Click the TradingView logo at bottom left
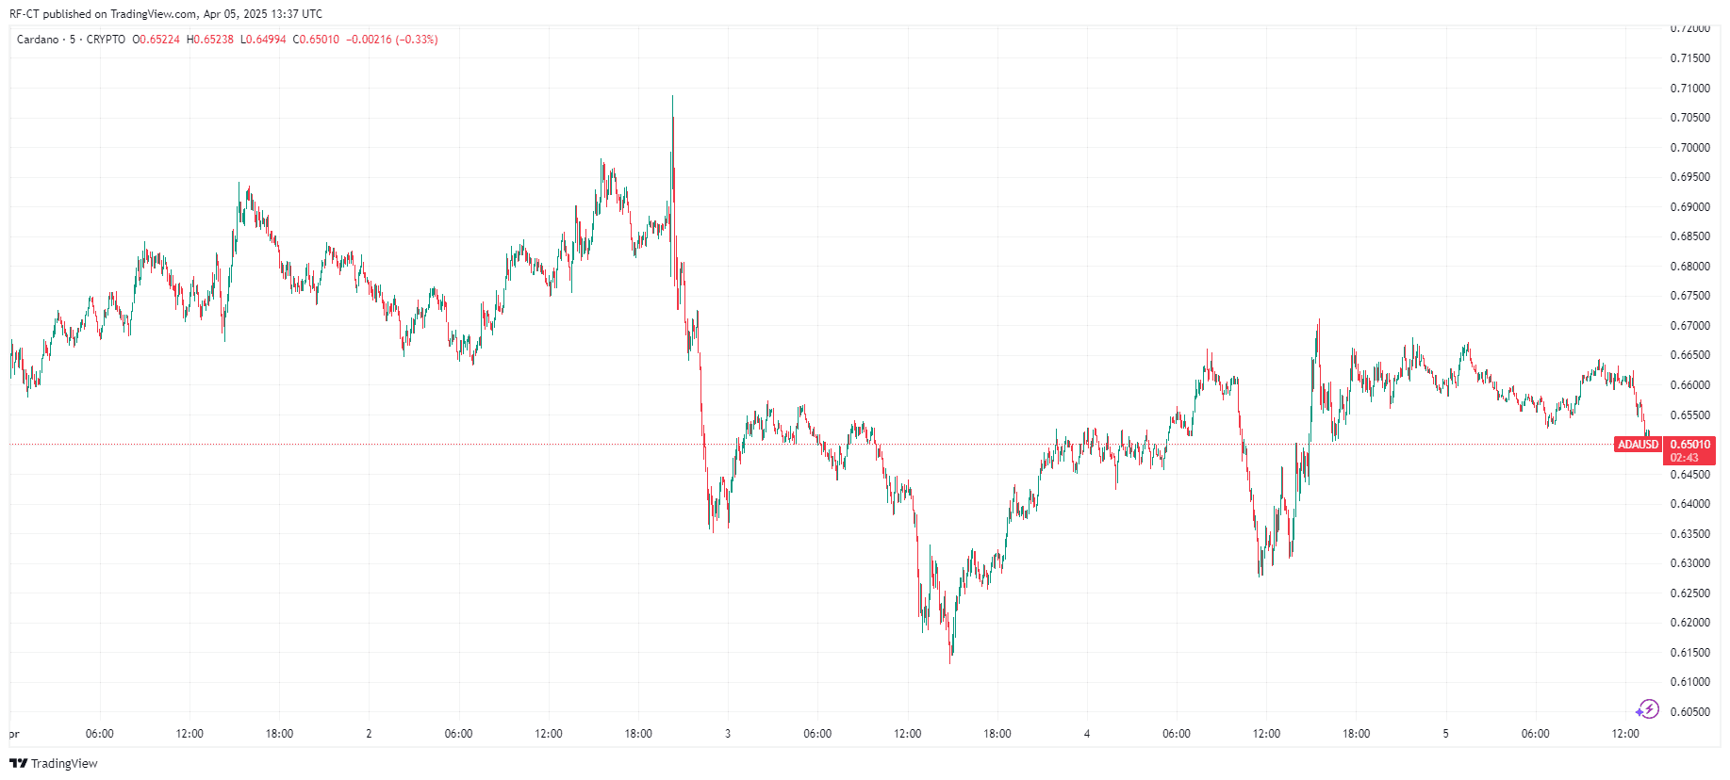This screenshot has width=1730, height=780. [54, 763]
